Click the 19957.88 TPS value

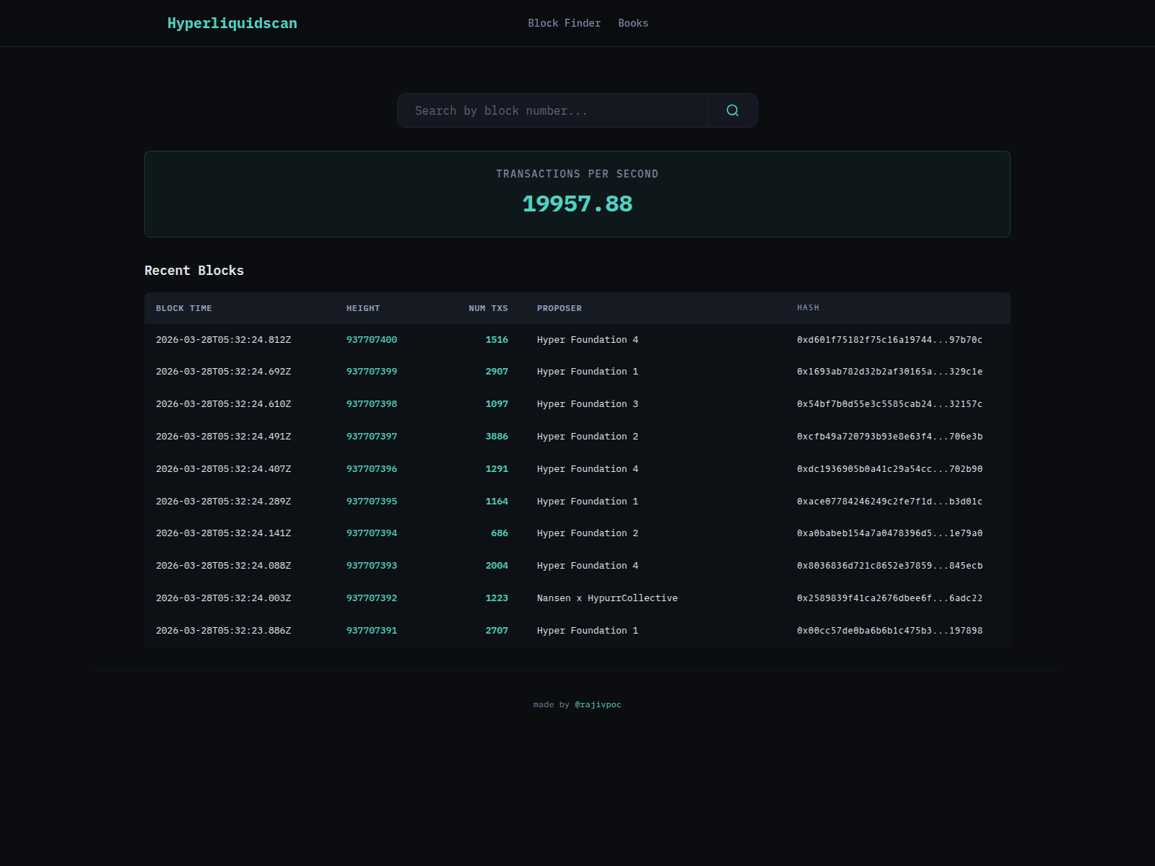pos(577,204)
